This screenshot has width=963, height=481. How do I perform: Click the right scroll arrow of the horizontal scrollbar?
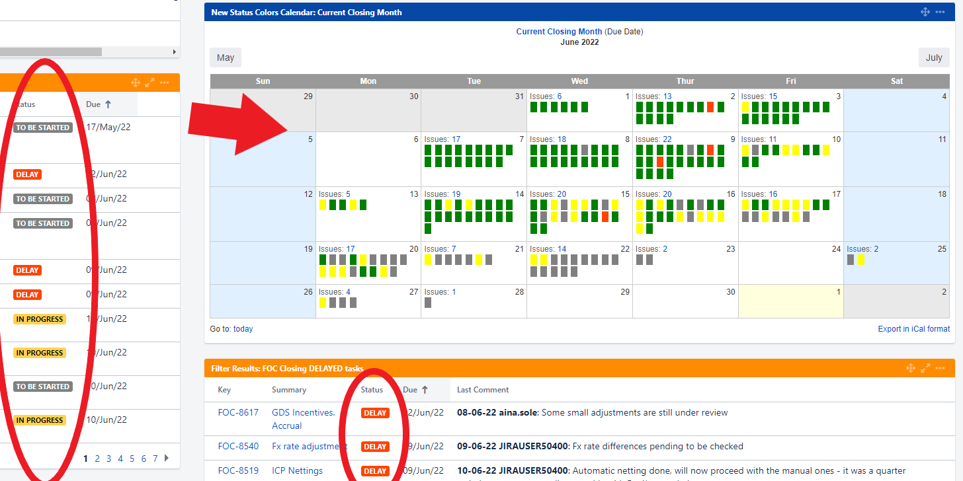click(175, 52)
